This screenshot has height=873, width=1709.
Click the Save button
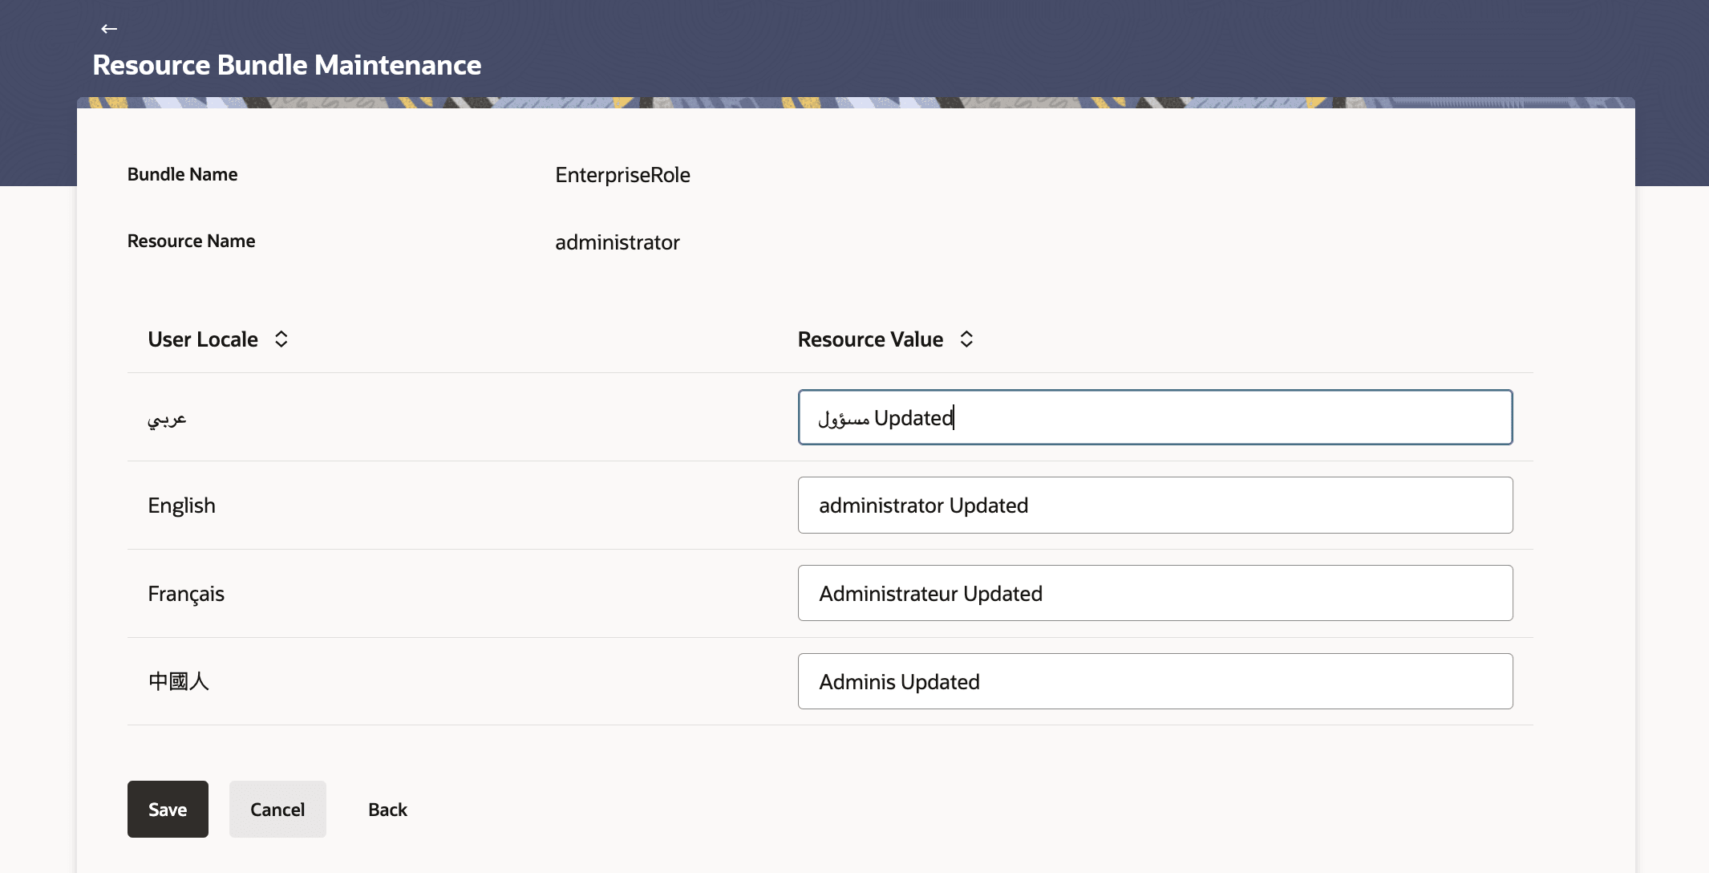pyautogui.click(x=168, y=809)
